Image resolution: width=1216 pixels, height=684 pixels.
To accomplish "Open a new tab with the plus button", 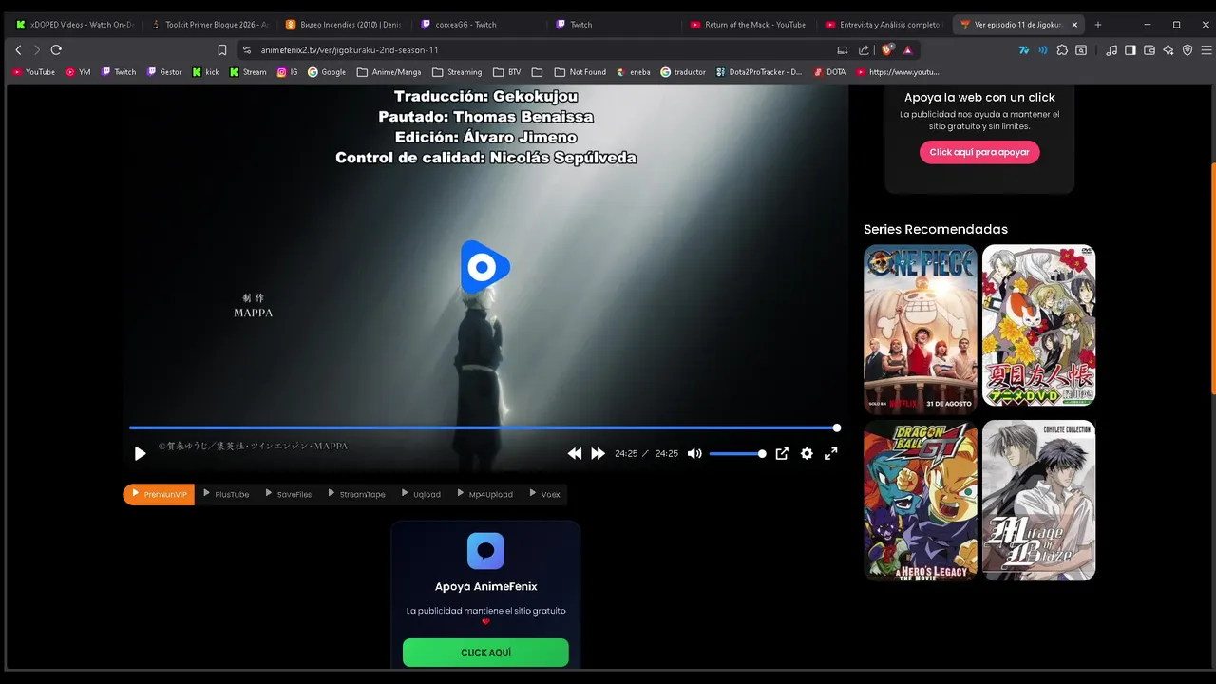I will 1098,25.
